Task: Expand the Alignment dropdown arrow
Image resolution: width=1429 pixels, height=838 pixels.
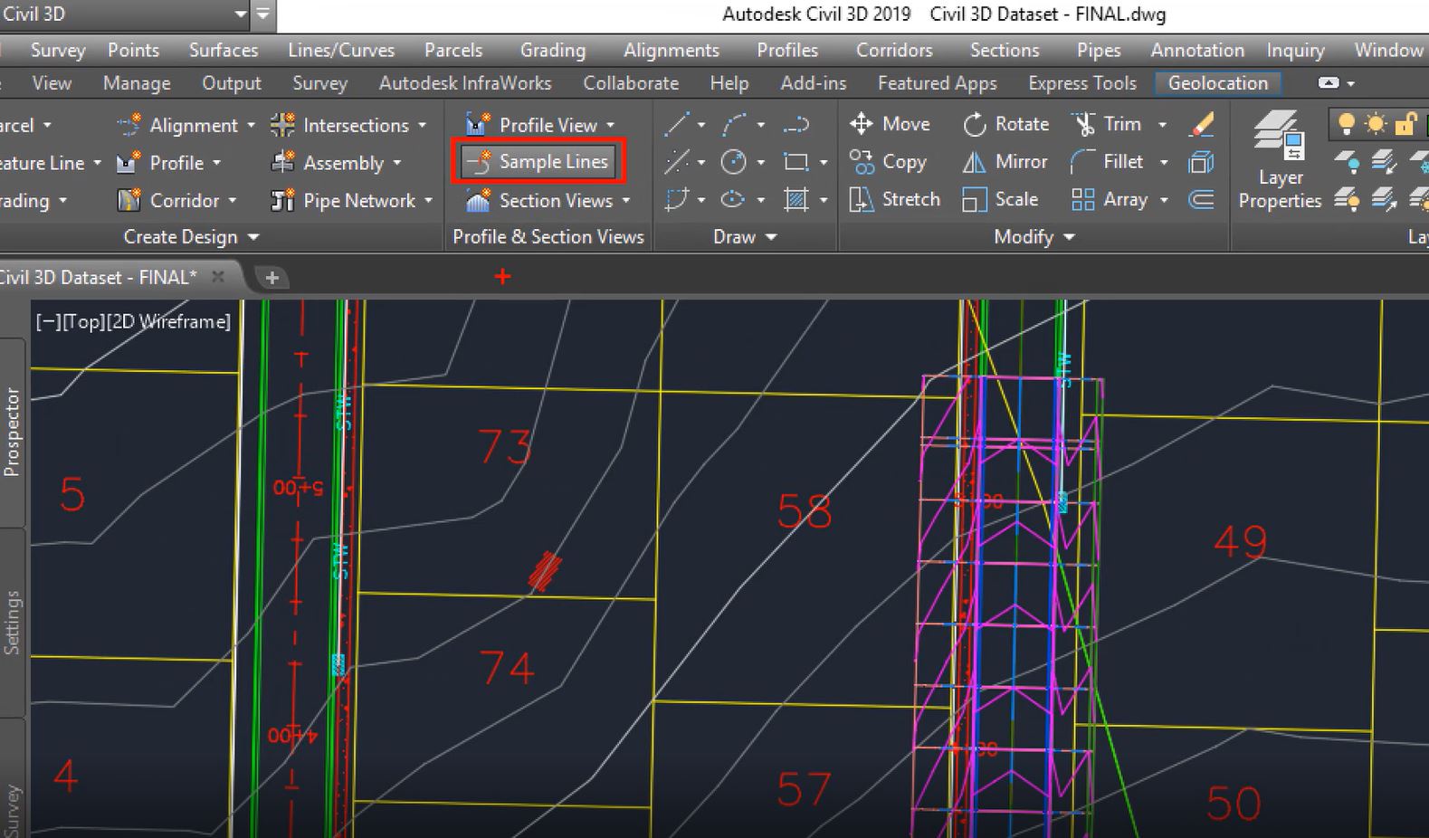Action: coord(251,126)
